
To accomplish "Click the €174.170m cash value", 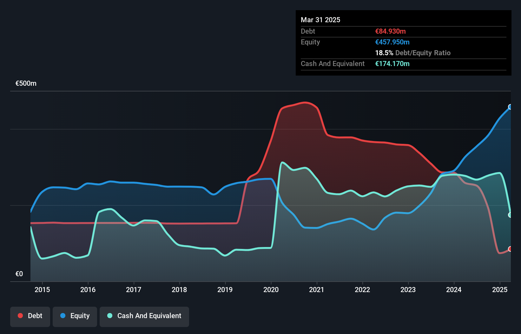I will 392,63.
